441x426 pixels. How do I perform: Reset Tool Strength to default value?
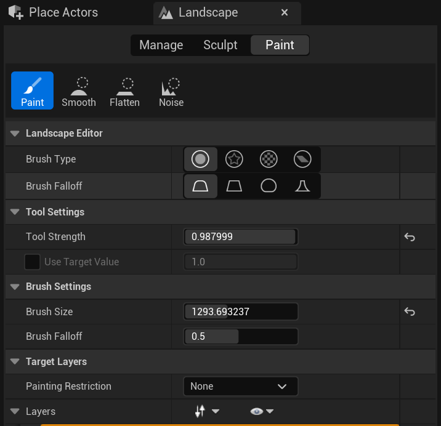click(410, 237)
